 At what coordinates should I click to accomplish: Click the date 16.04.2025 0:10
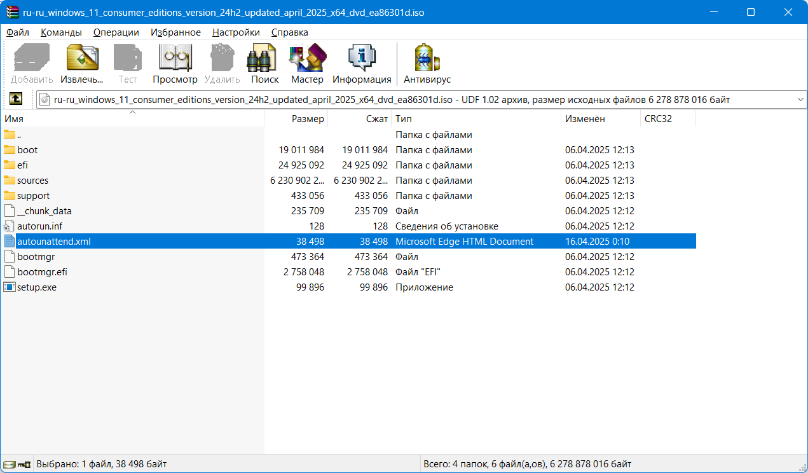tap(598, 242)
